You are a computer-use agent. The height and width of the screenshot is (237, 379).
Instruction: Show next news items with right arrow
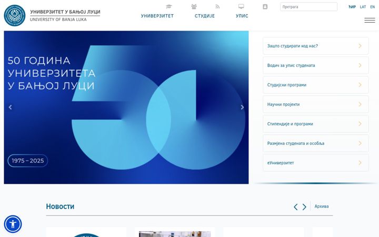[304, 207]
